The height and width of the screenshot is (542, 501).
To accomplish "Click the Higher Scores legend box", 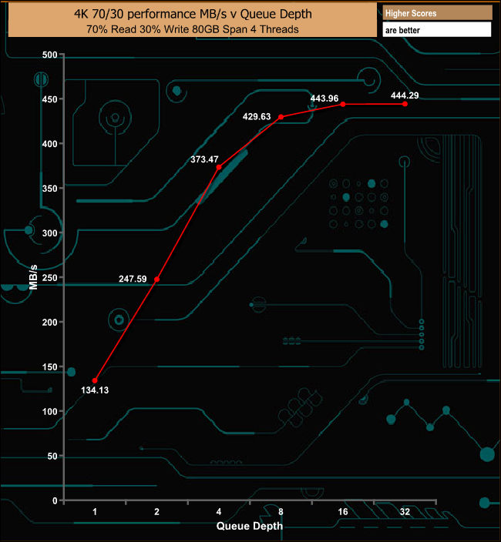I will point(436,12).
